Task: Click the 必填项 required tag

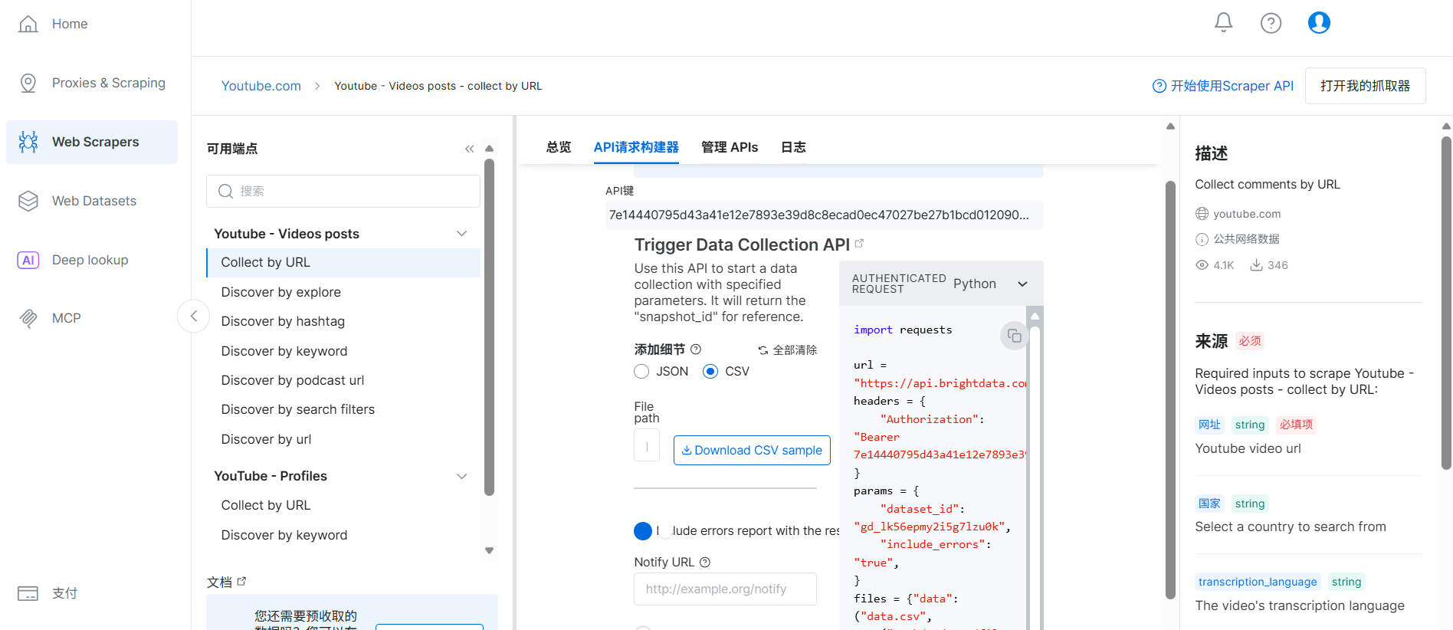Action: (1296, 425)
